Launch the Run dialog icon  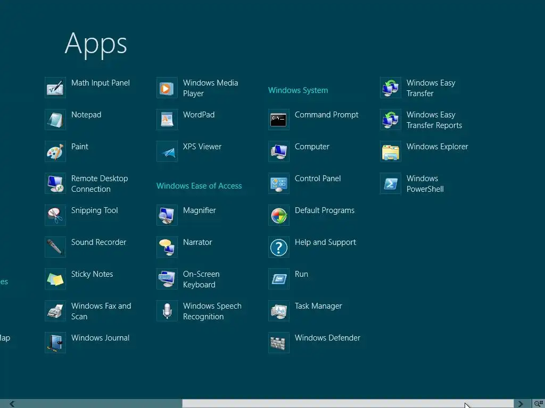[279, 279]
